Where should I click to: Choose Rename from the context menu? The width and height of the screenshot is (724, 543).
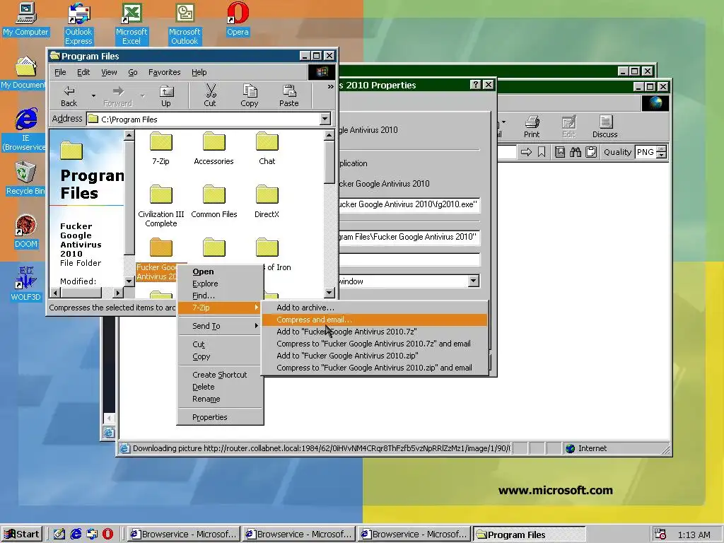[x=221, y=399]
